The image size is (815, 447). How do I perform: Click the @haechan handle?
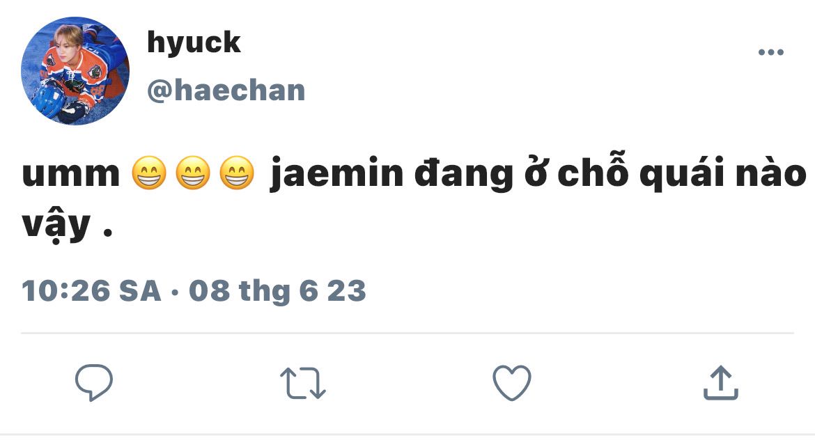[x=226, y=91]
